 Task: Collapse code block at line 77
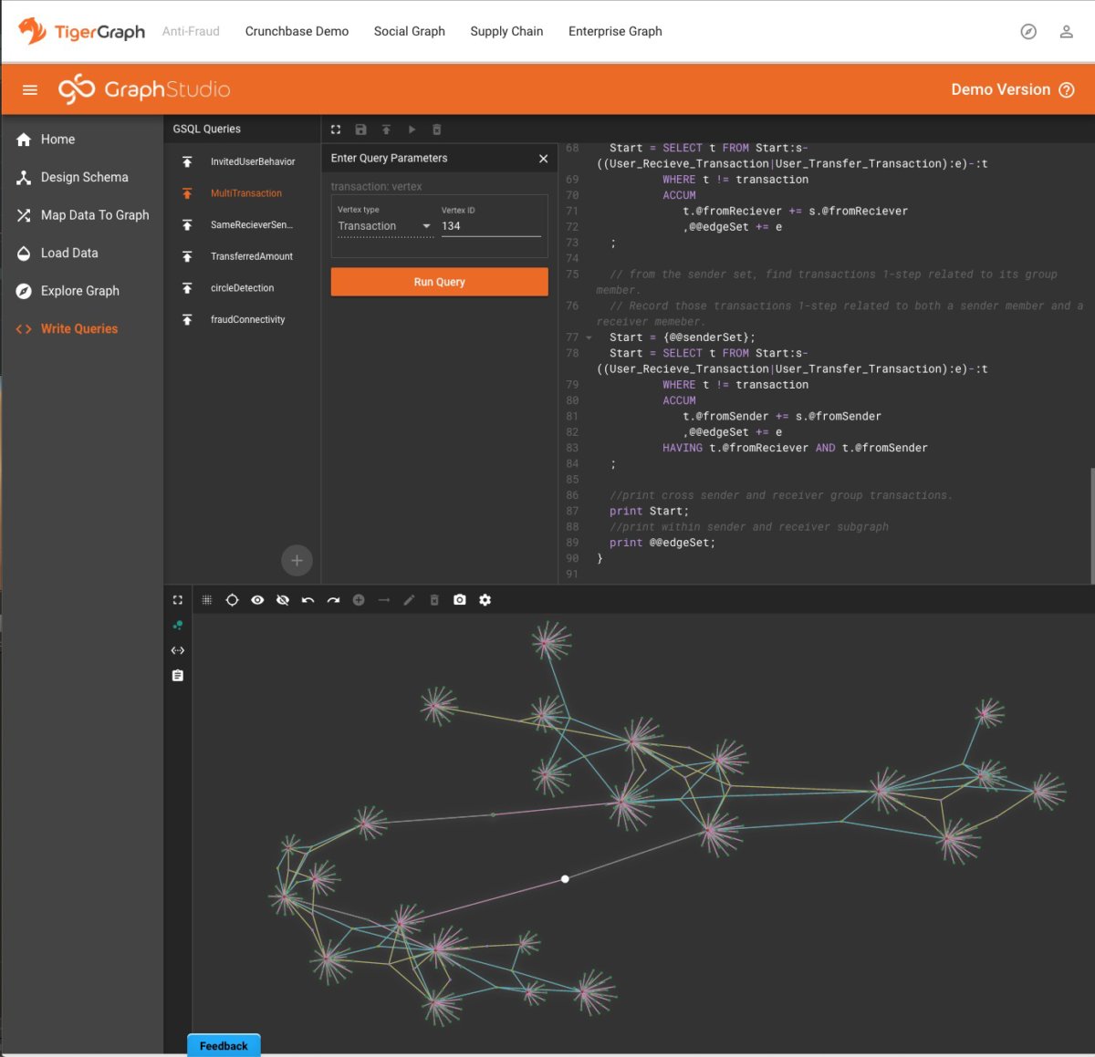(x=589, y=337)
